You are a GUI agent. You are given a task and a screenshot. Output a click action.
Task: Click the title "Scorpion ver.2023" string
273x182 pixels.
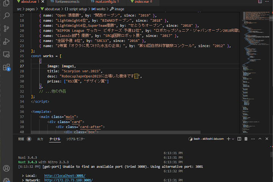pos(81,71)
